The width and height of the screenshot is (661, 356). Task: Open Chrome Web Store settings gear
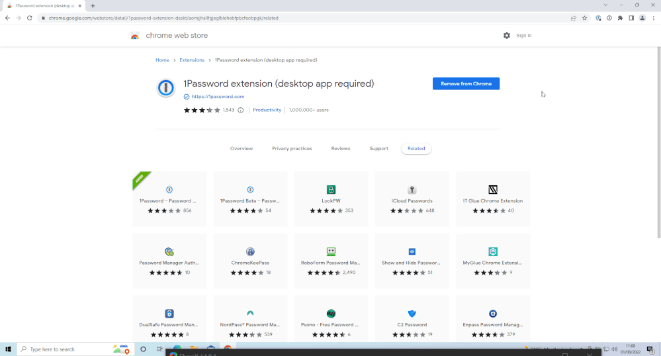coord(506,36)
